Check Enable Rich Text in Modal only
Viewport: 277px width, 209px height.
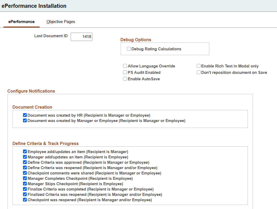pos(199,66)
